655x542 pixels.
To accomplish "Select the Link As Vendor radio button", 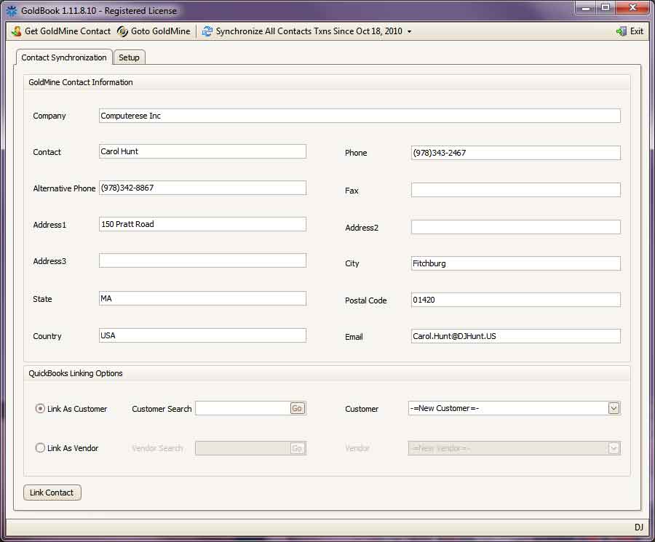I will [40, 447].
